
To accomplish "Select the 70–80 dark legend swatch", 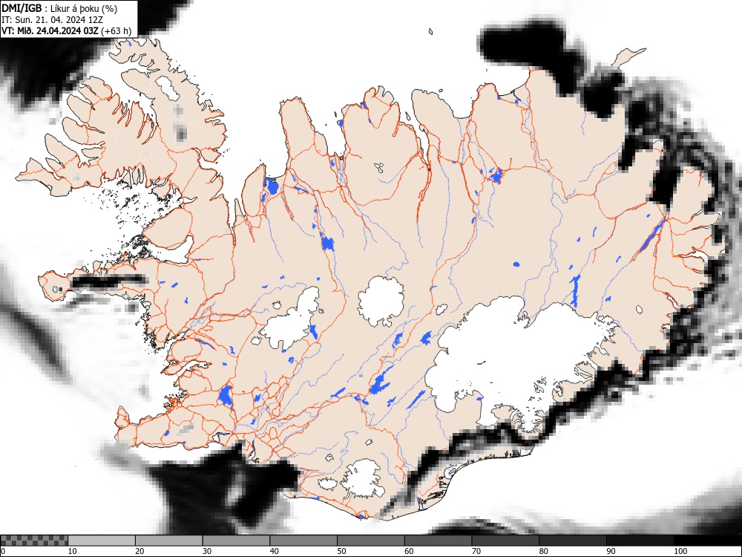I will tap(505, 541).
